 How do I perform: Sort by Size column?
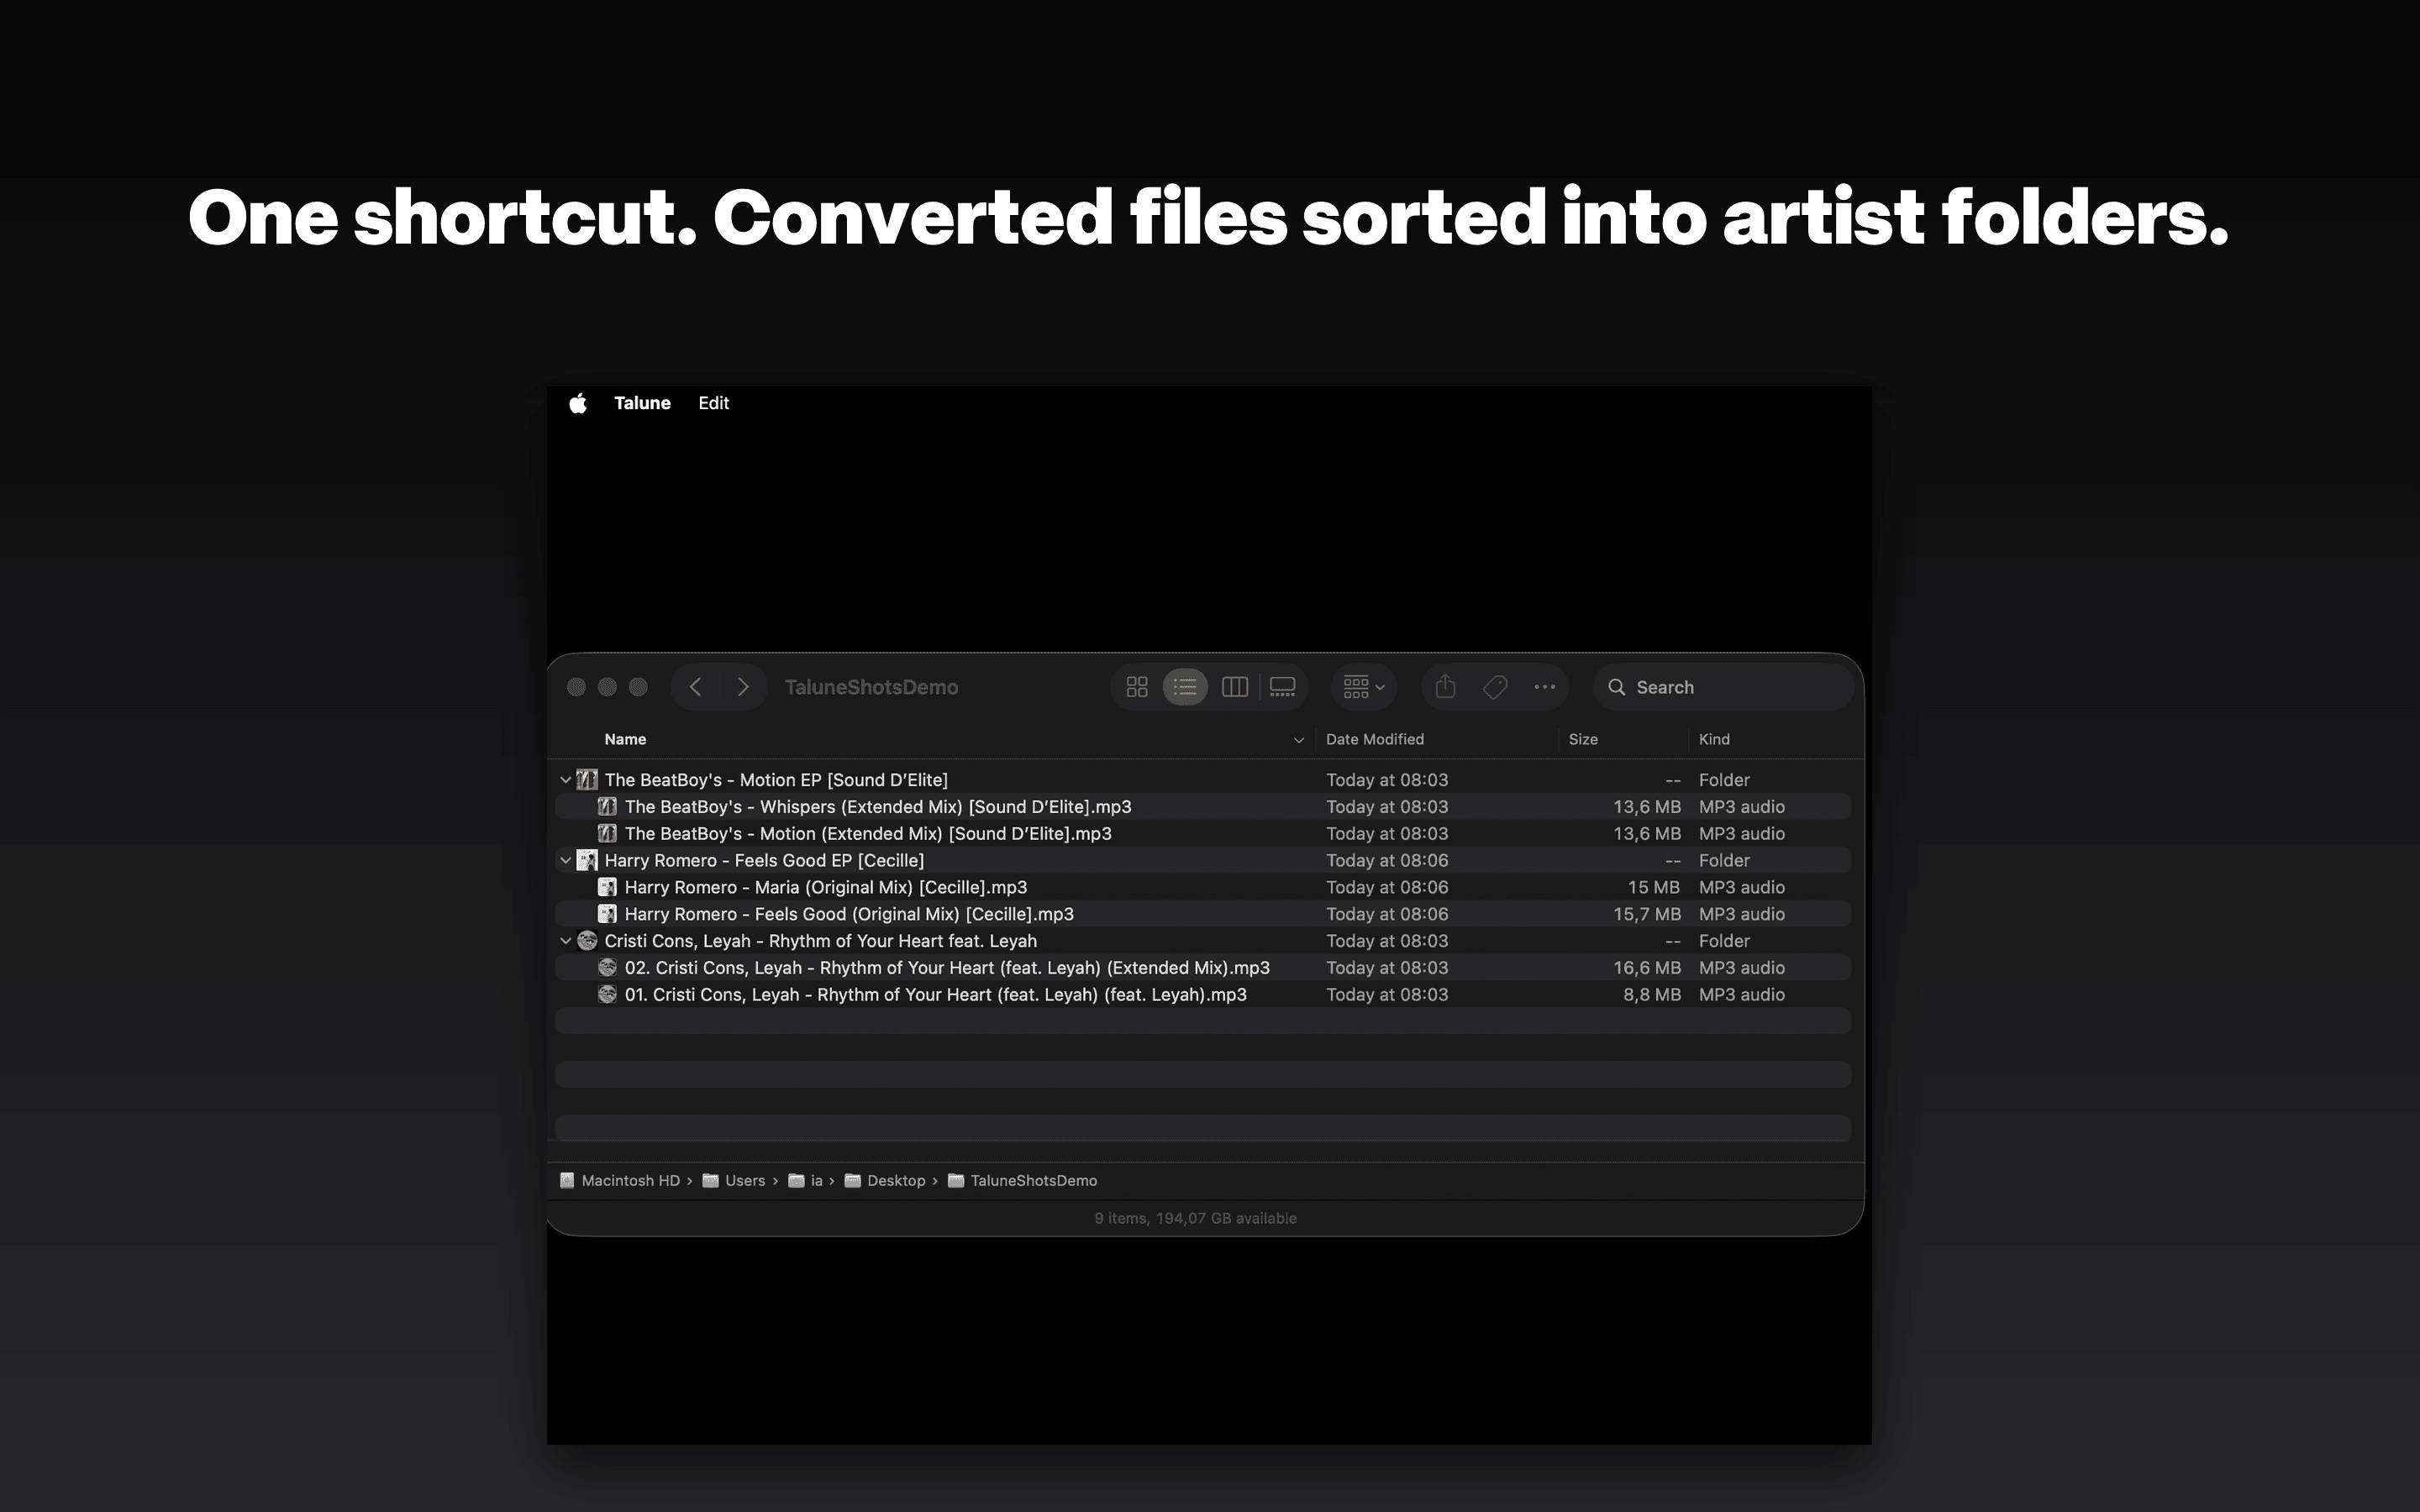tap(1583, 739)
